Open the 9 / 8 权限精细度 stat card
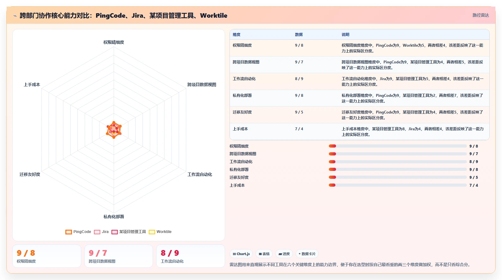Image resolution: width=502 pixels, height=280 pixels. pyautogui.click(x=47, y=256)
